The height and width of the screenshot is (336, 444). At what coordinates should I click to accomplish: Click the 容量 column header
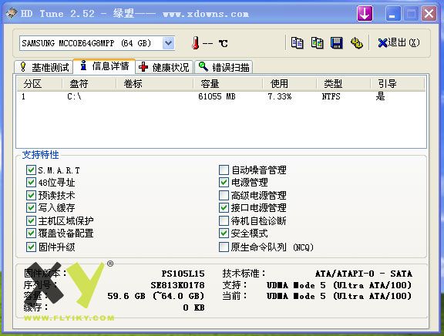228,84
